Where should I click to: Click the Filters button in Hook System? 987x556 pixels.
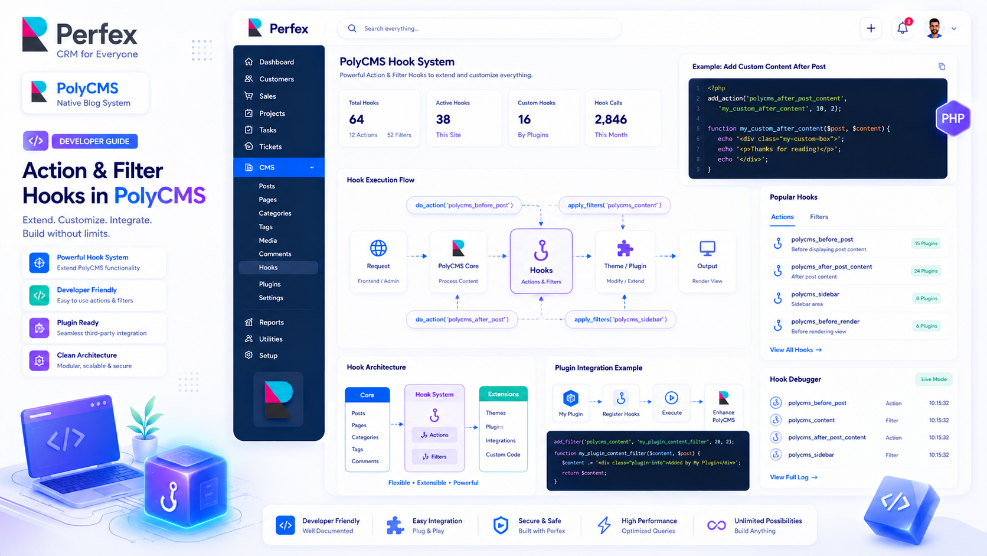tap(434, 457)
